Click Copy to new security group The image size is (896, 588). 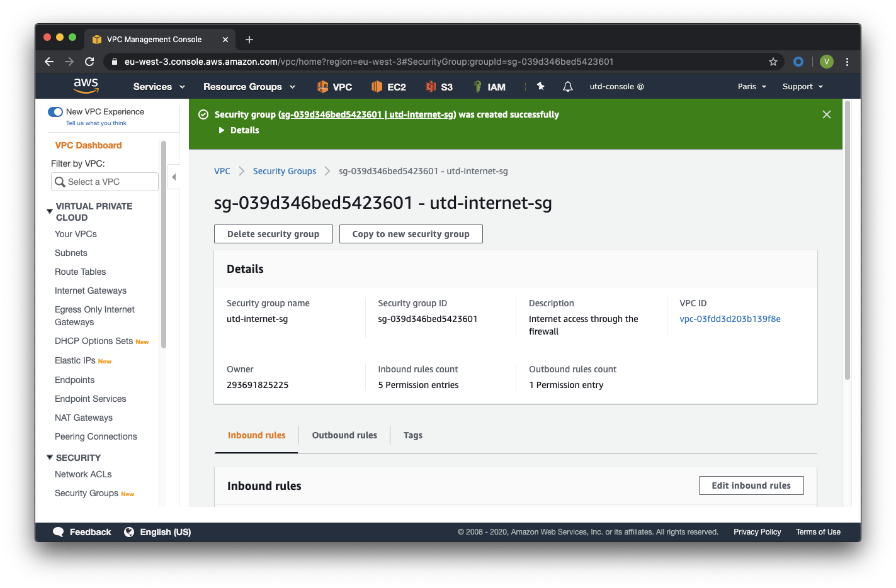click(411, 234)
